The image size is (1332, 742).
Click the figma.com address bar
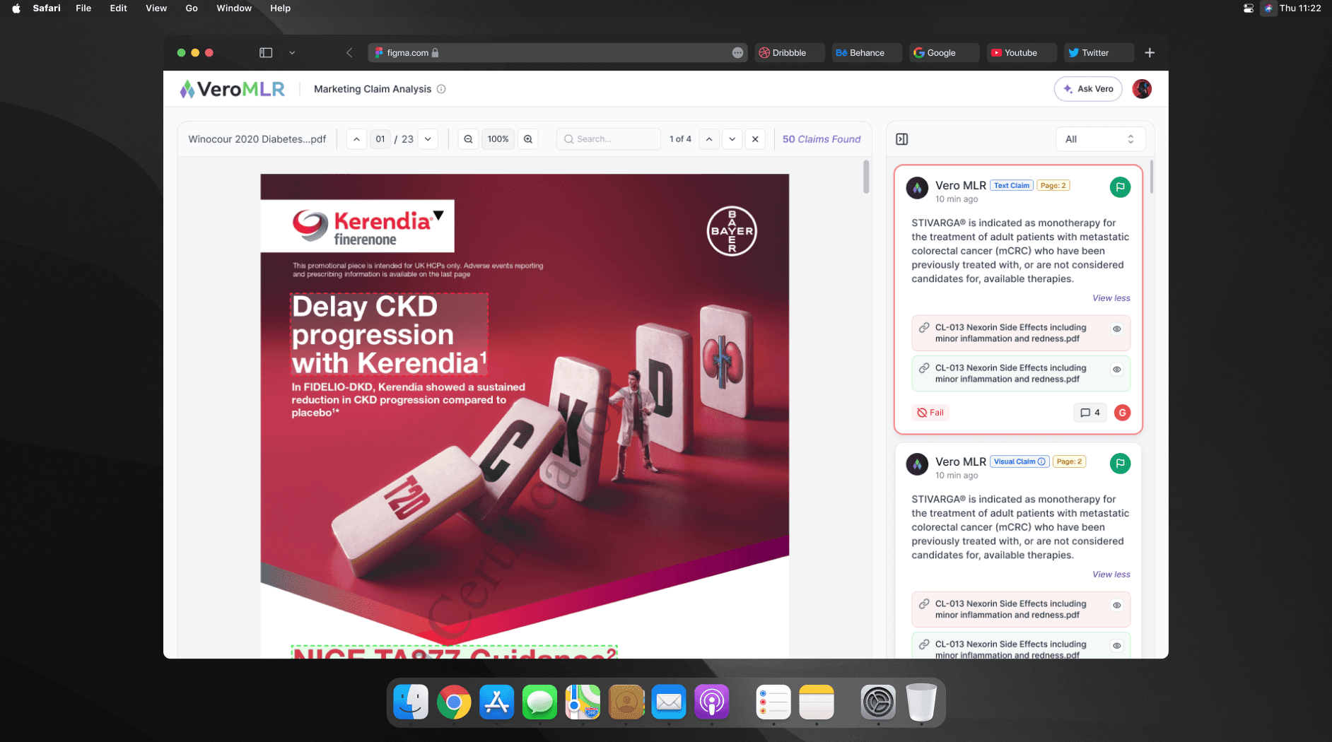557,53
